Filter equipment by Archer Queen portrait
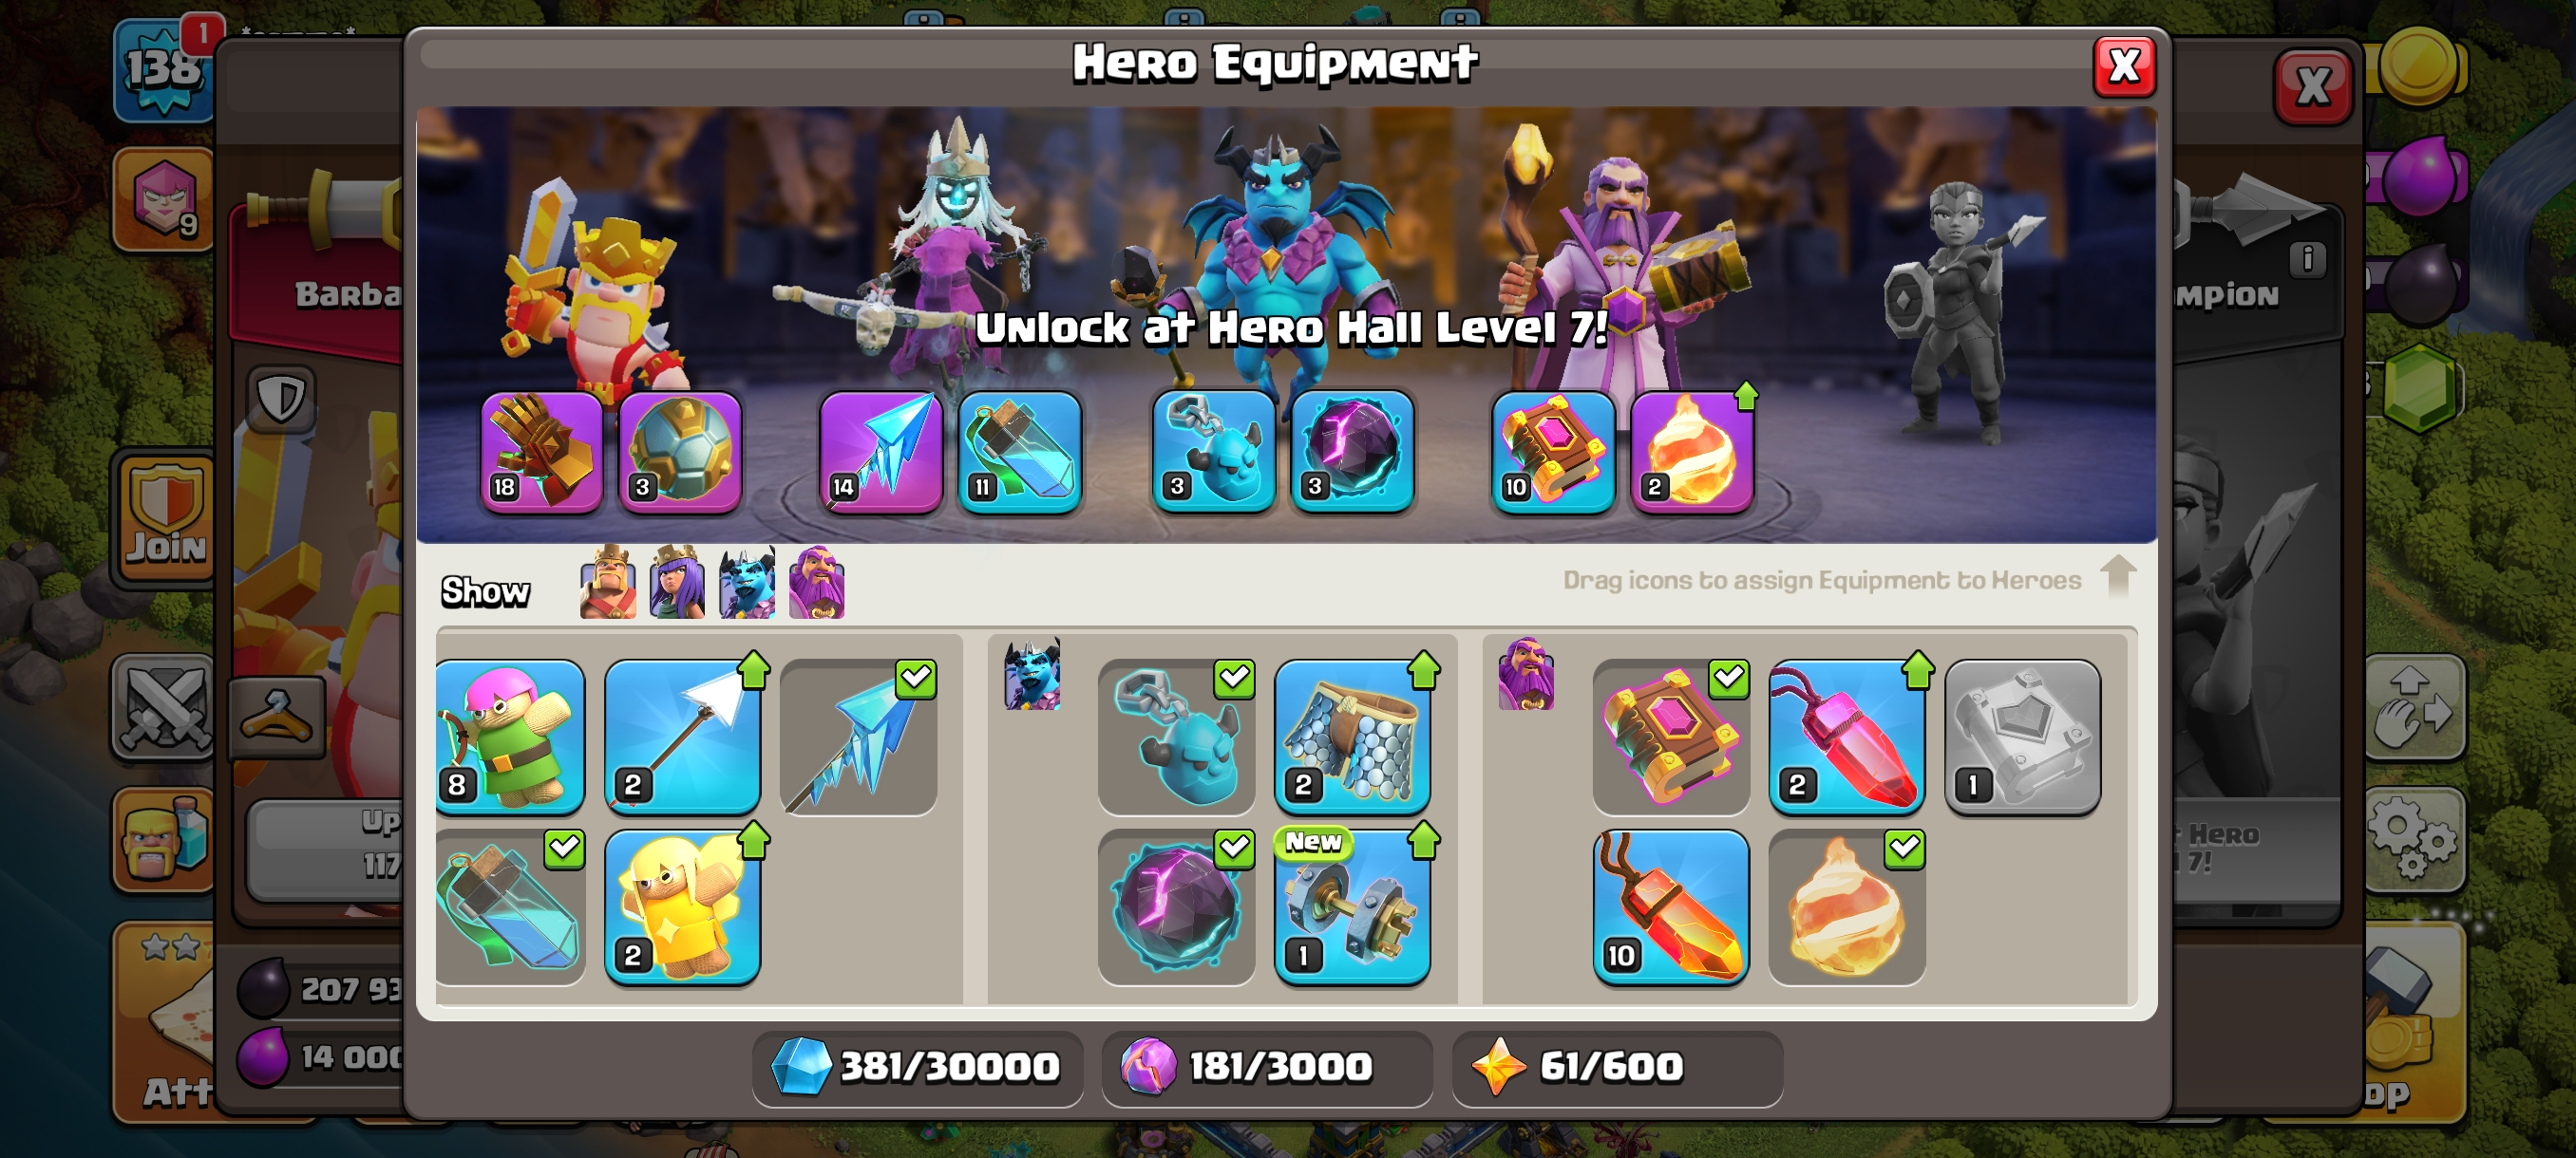The image size is (2576, 1158). point(677,583)
